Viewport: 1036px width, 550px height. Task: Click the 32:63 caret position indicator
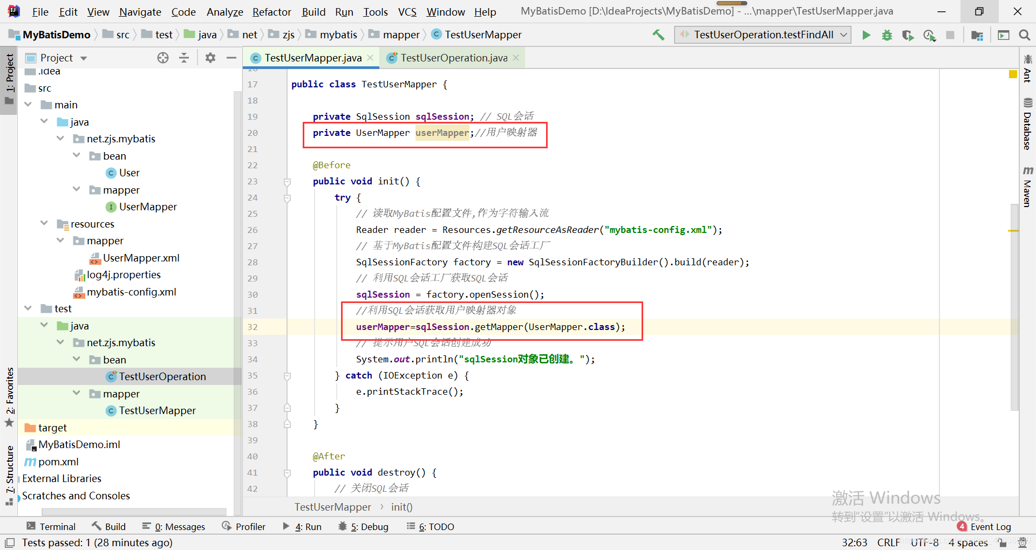coord(855,542)
